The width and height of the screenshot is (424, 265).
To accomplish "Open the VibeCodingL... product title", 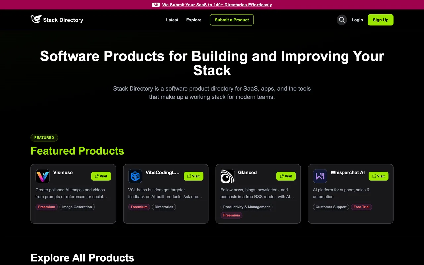I will pyautogui.click(x=162, y=172).
